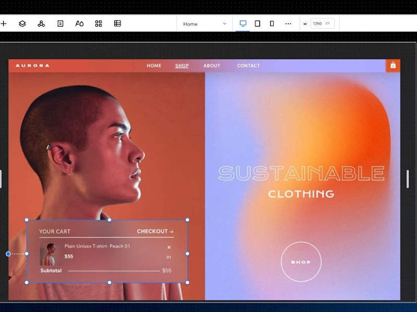417x312 pixels.
Task: Click the Subtotal label
Action: [x=51, y=270]
